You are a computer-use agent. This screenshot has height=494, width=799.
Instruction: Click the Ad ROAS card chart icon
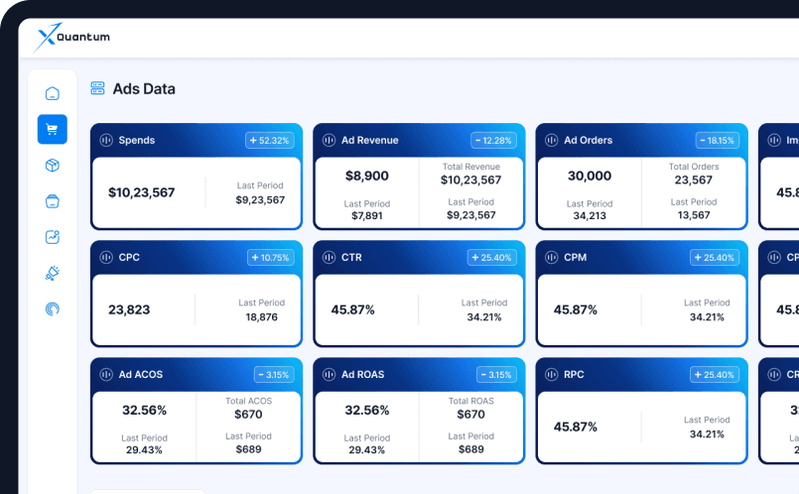[329, 374]
